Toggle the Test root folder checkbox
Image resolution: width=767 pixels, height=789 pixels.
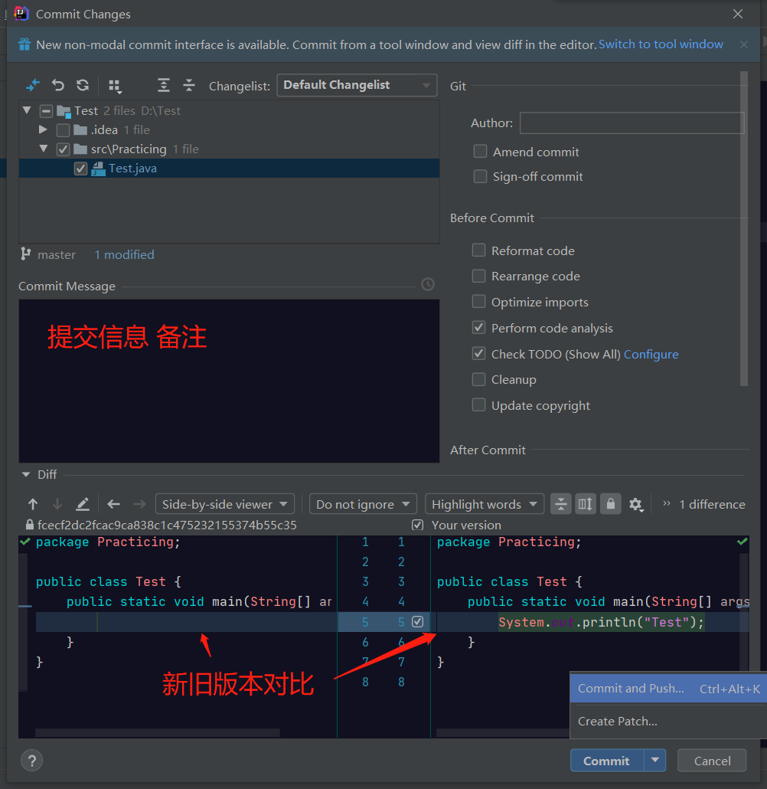click(x=46, y=111)
